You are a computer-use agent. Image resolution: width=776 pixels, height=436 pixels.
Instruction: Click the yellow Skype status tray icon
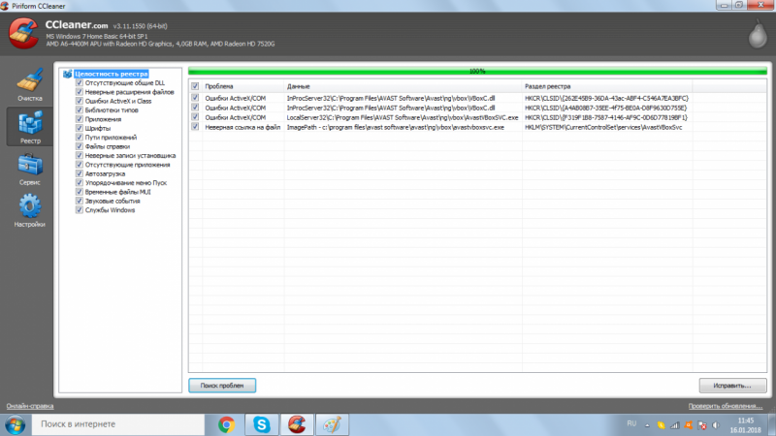(662, 425)
